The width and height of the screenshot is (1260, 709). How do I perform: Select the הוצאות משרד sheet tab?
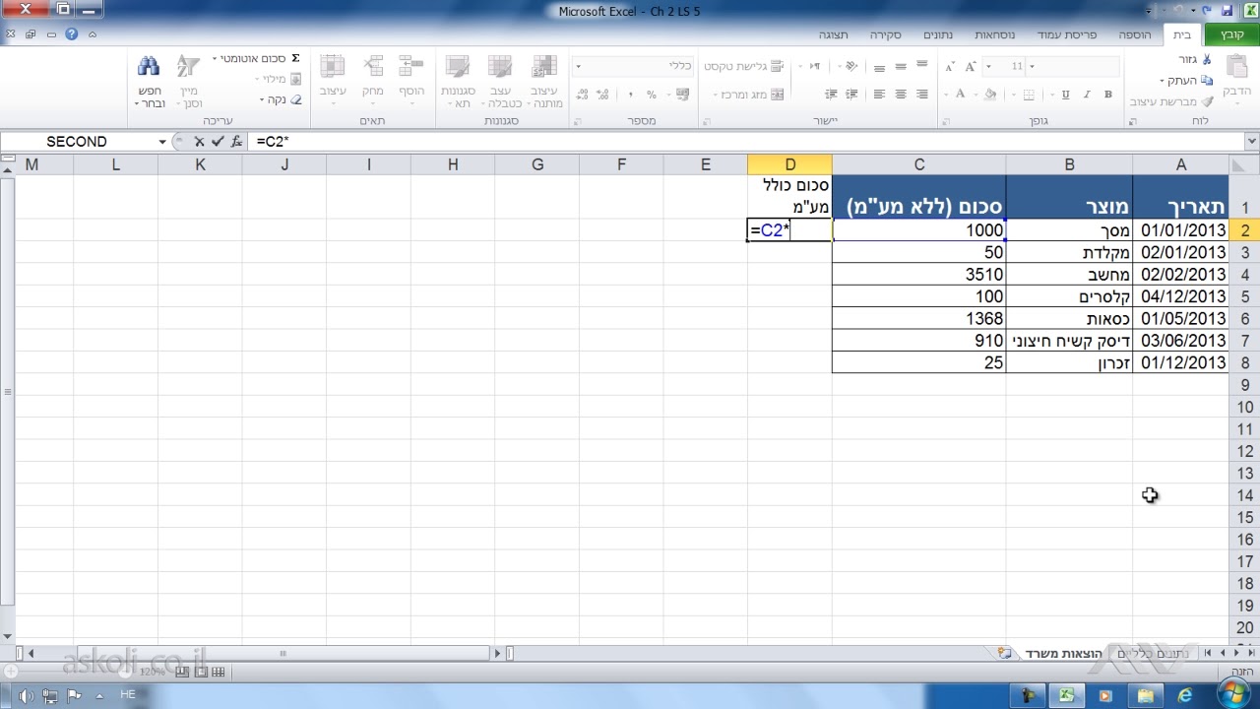[x=1065, y=653]
